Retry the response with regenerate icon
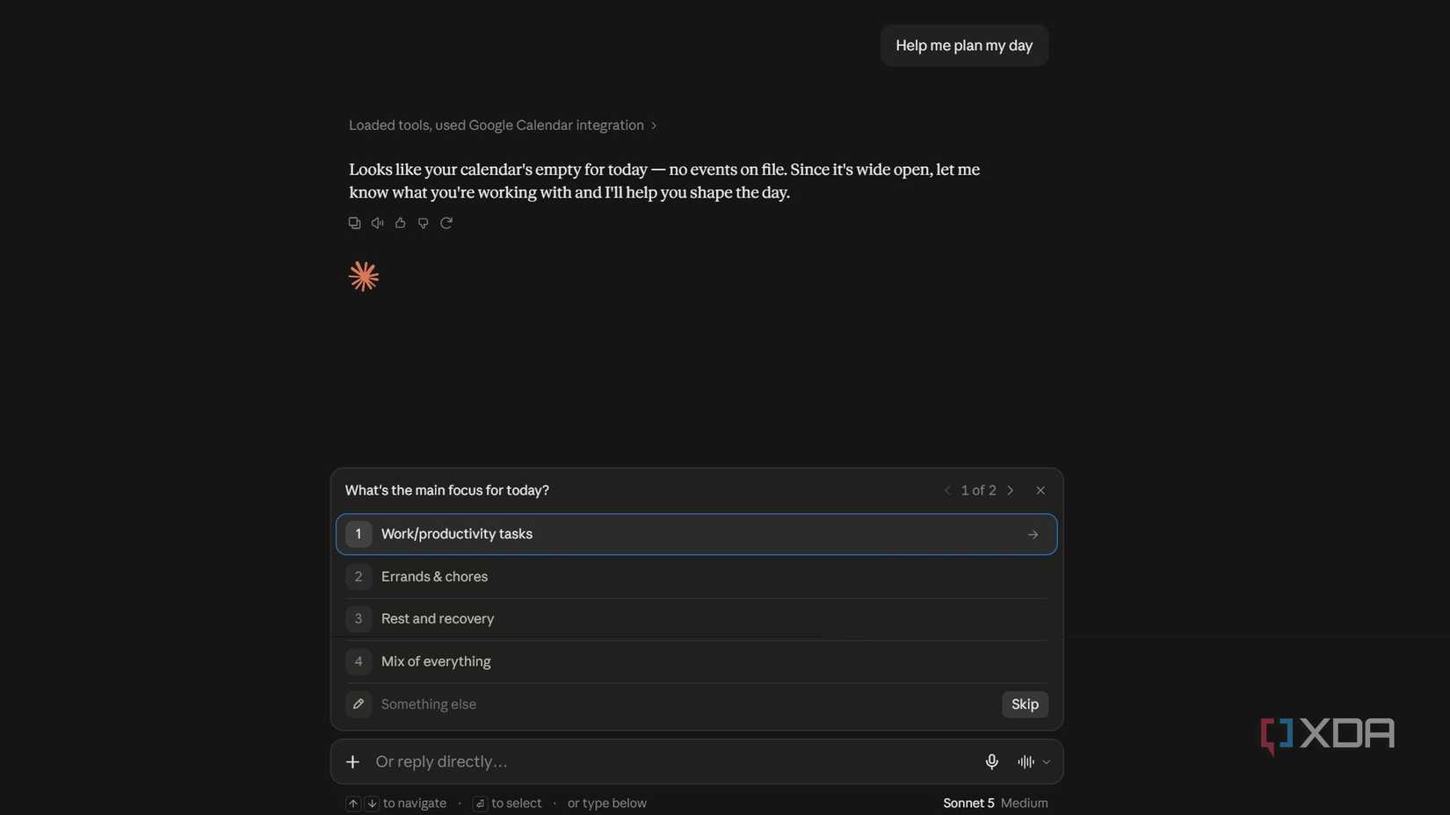This screenshot has width=1450, height=815. click(x=446, y=223)
